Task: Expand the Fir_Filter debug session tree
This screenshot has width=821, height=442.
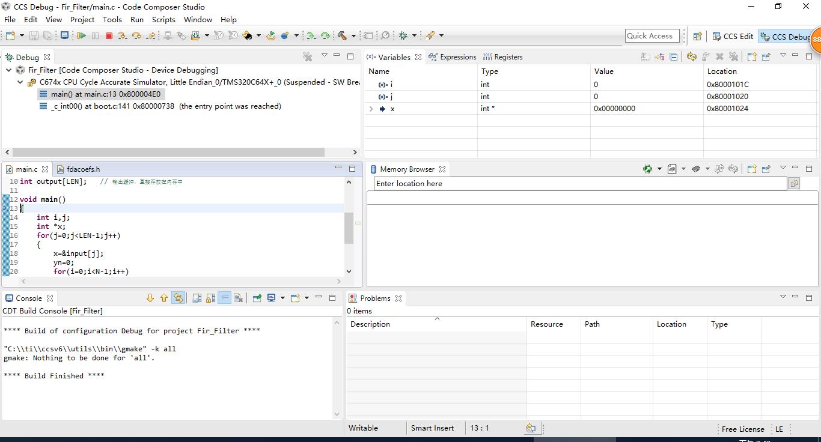Action: pos(8,70)
